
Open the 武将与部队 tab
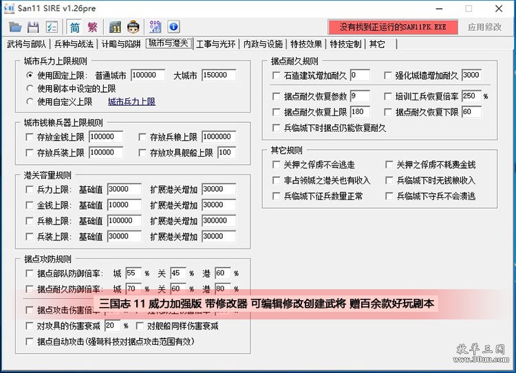[x=26, y=44]
